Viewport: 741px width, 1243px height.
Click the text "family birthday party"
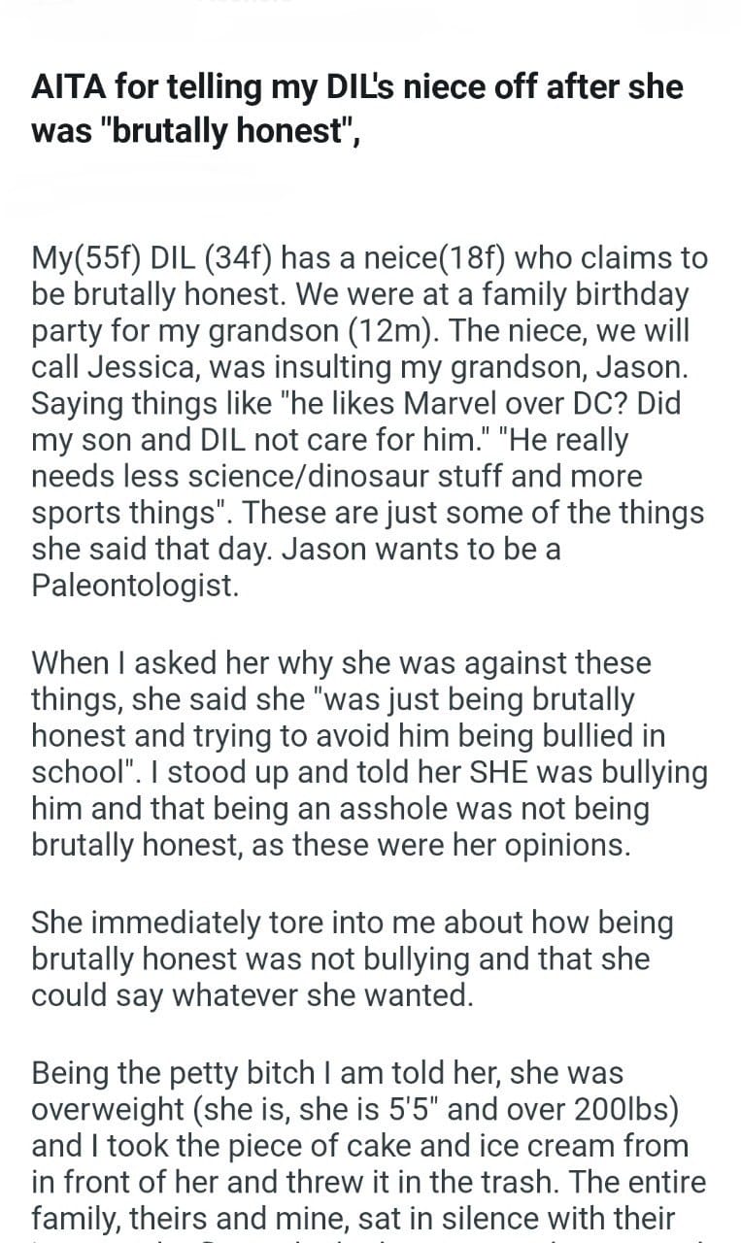[x=536, y=294]
